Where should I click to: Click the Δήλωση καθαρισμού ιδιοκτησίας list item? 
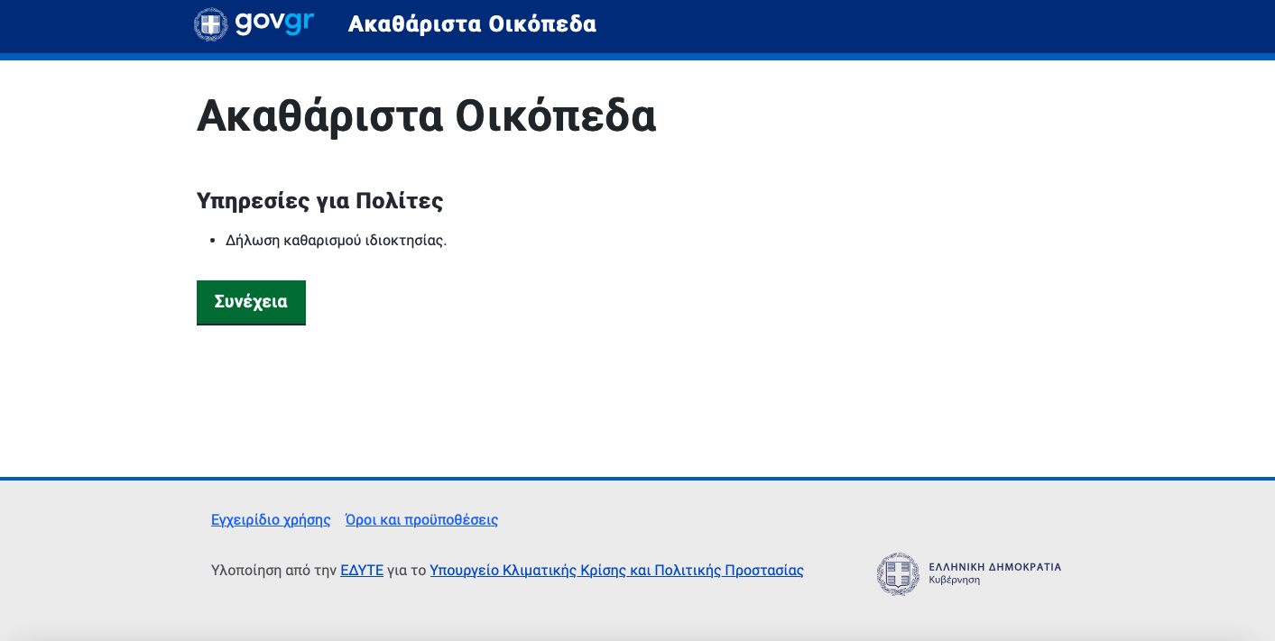[336, 241]
